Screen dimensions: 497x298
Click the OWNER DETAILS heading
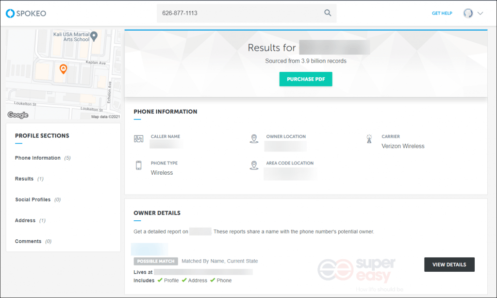157,213
